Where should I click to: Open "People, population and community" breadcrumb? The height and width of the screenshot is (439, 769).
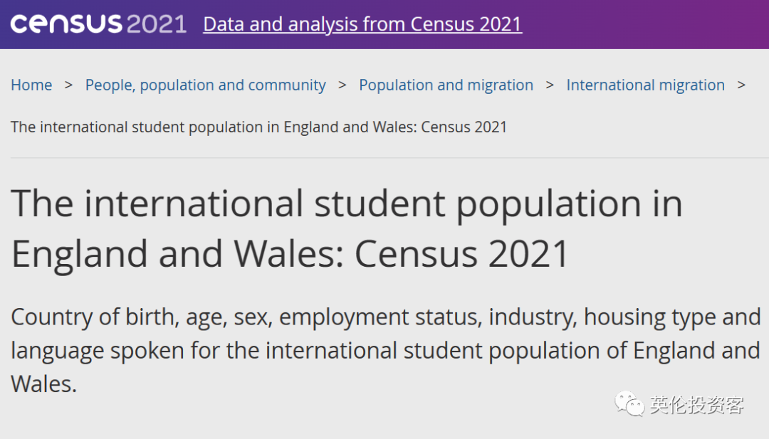(x=206, y=85)
